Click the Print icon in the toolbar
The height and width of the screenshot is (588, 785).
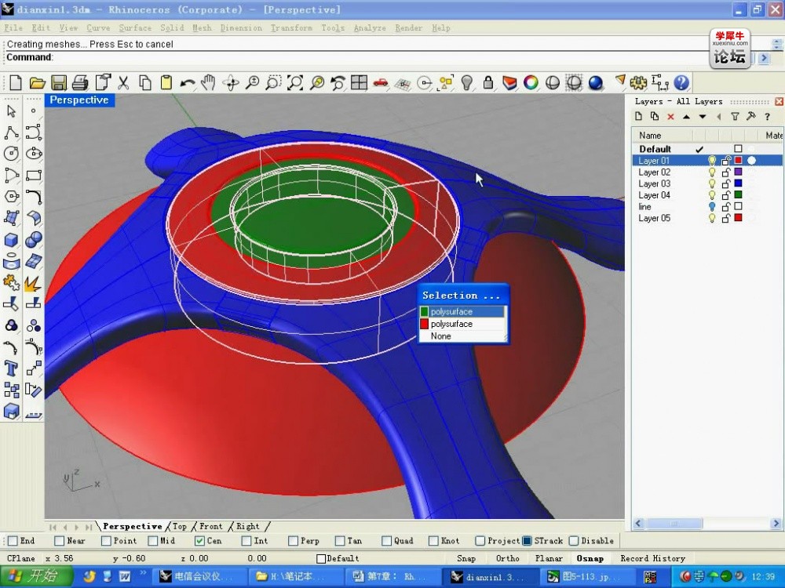pos(80,82)
